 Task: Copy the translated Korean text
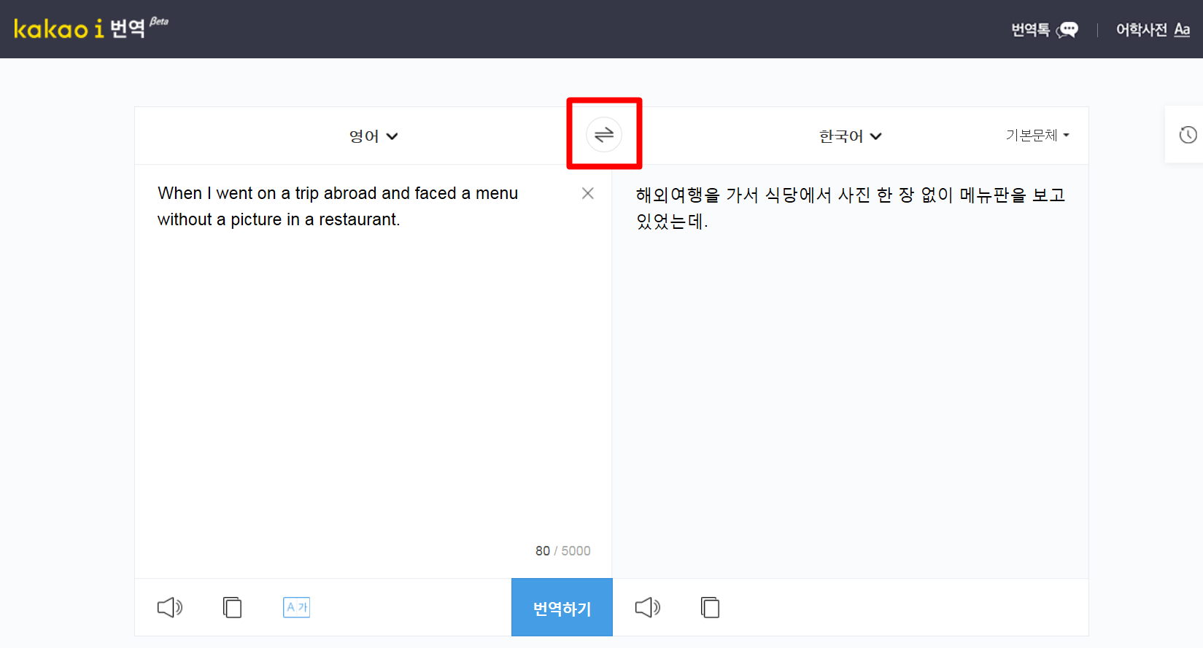711,607
